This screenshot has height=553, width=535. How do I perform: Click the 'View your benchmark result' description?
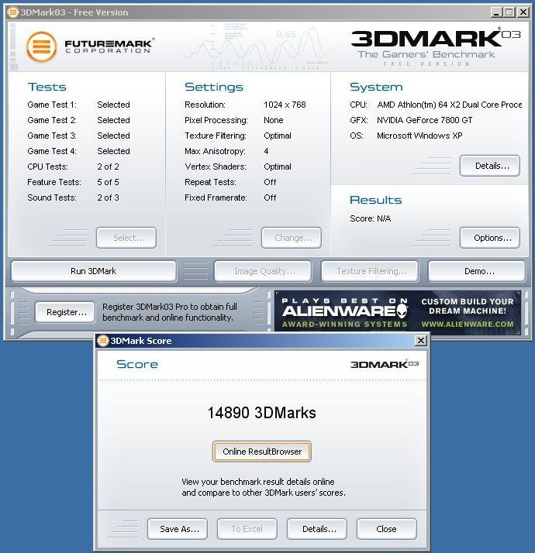(264, 487)
